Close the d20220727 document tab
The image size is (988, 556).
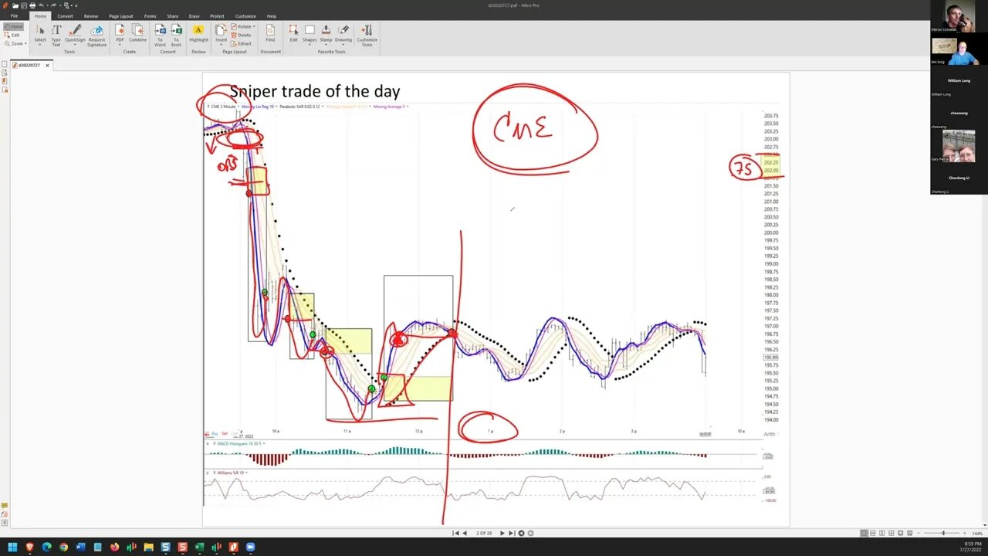47,65
